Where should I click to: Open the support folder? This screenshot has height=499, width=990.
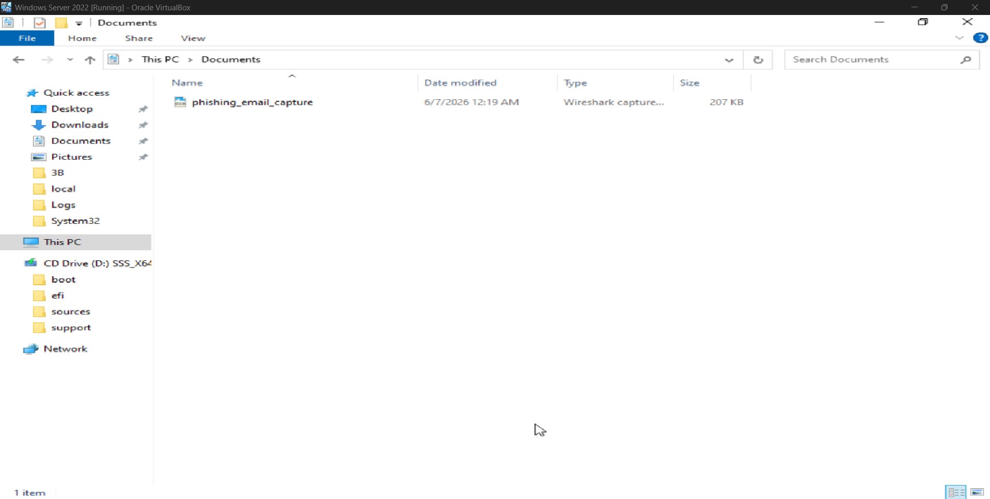pyautogui.click(x=71, y=328)
